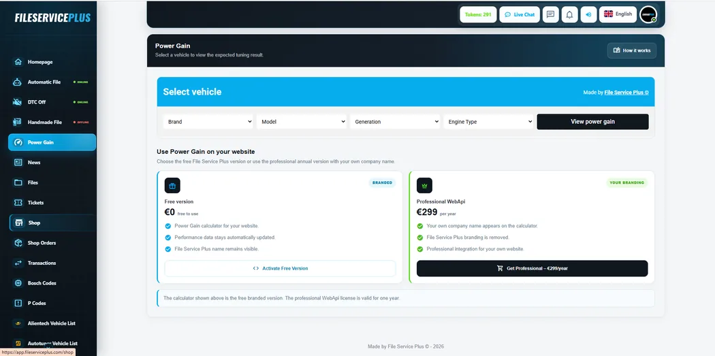Follow the File Service Plus © link

click(x=626, y=92)
